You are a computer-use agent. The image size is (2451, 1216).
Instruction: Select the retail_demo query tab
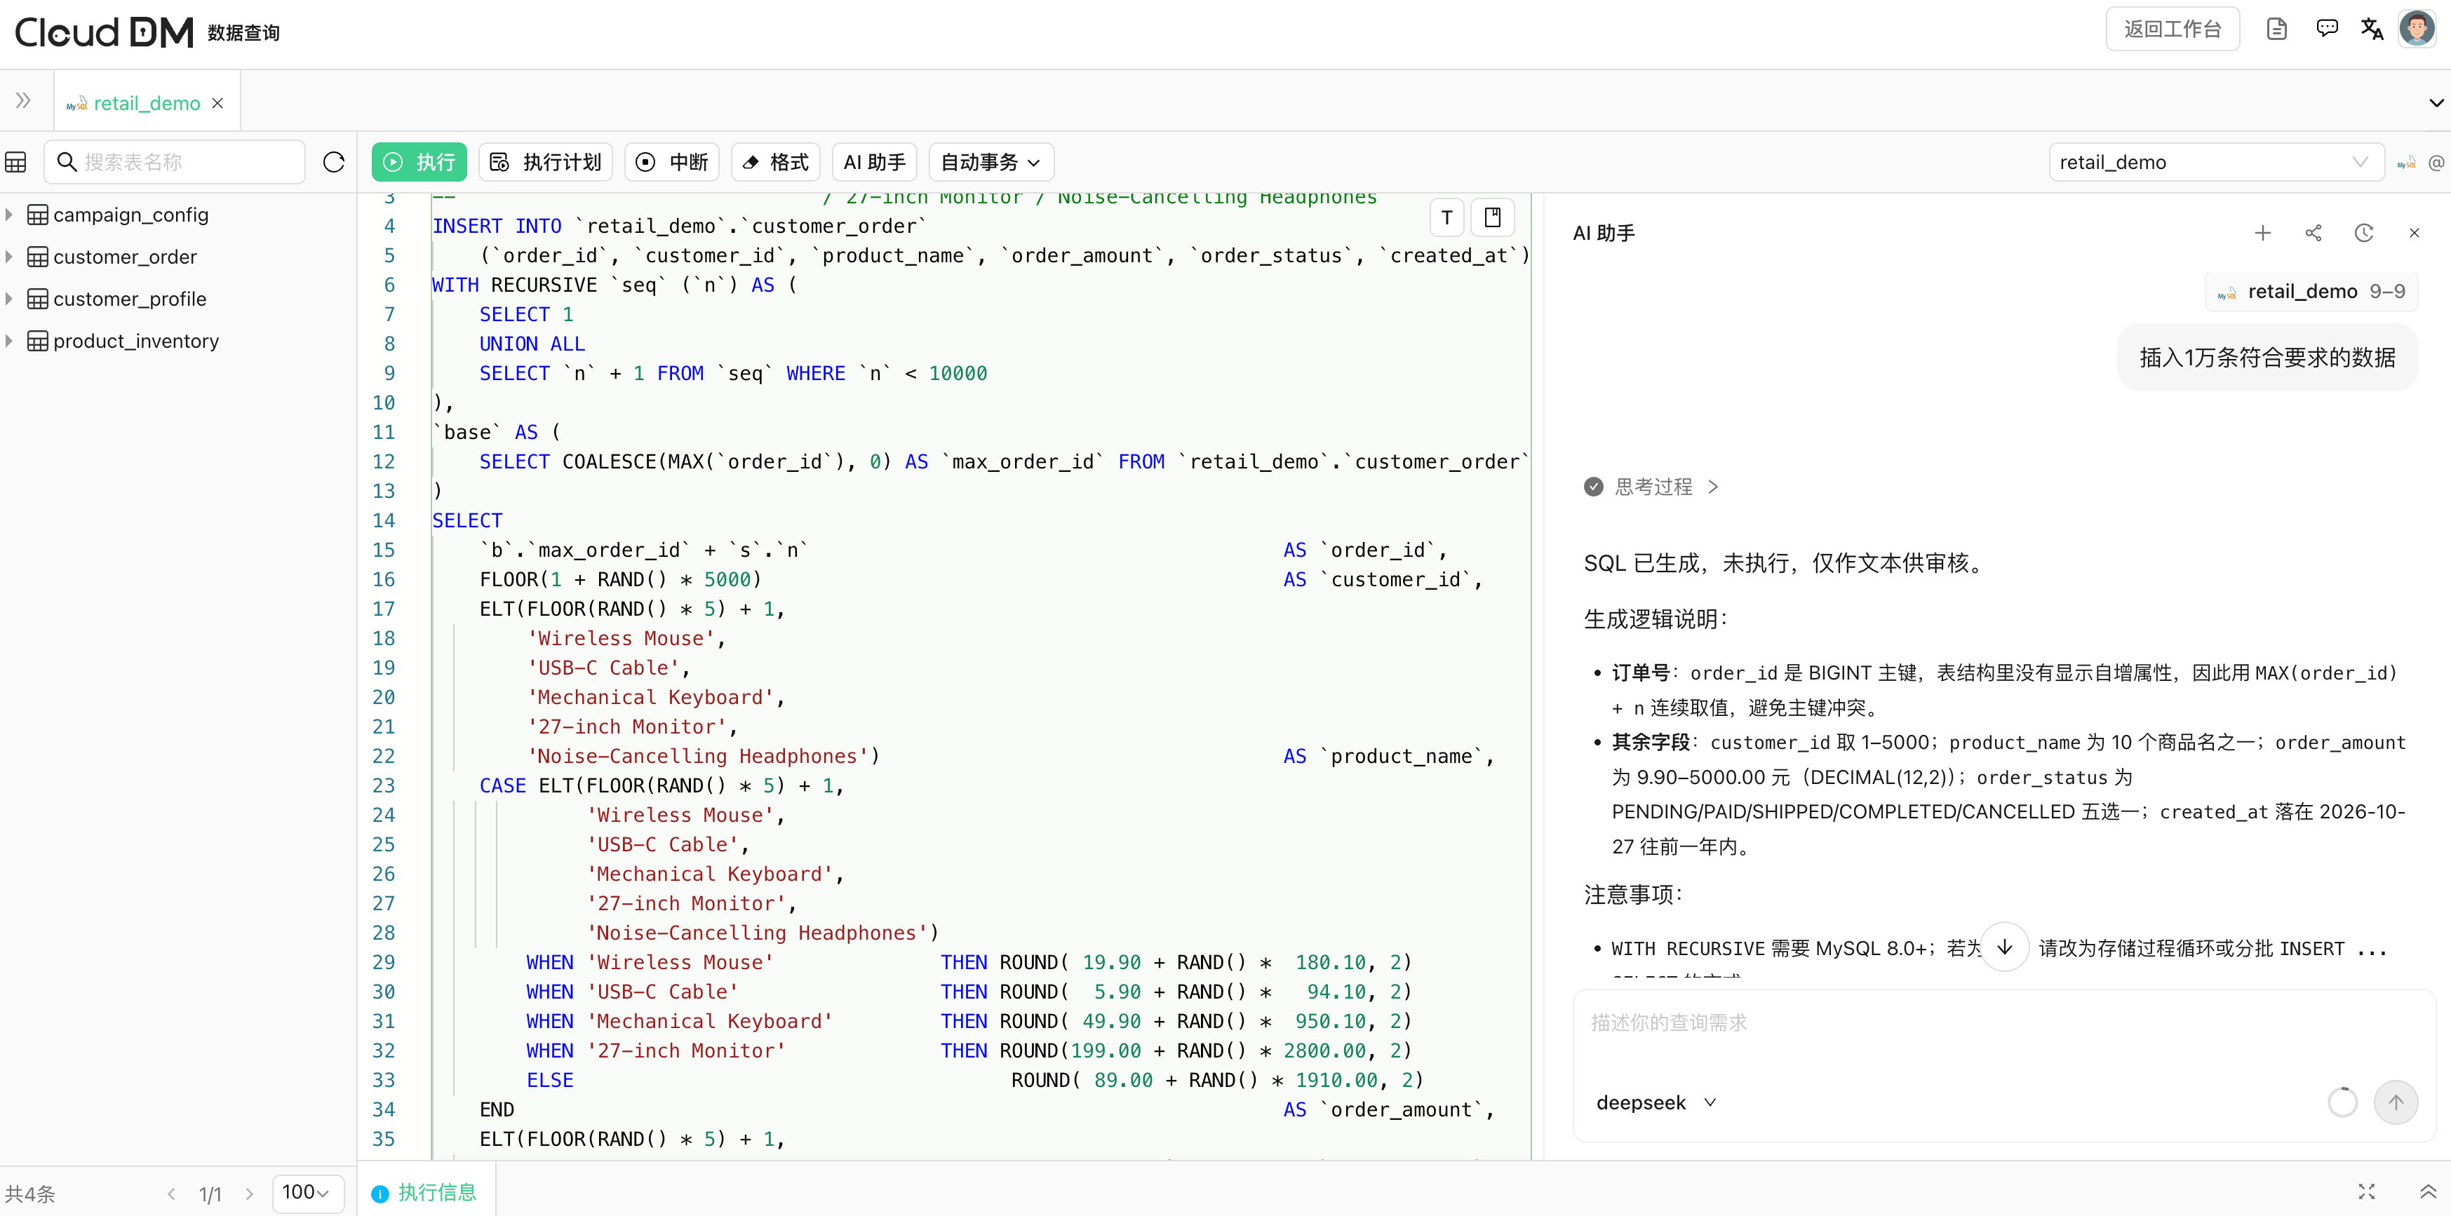[x=147, y=103]
